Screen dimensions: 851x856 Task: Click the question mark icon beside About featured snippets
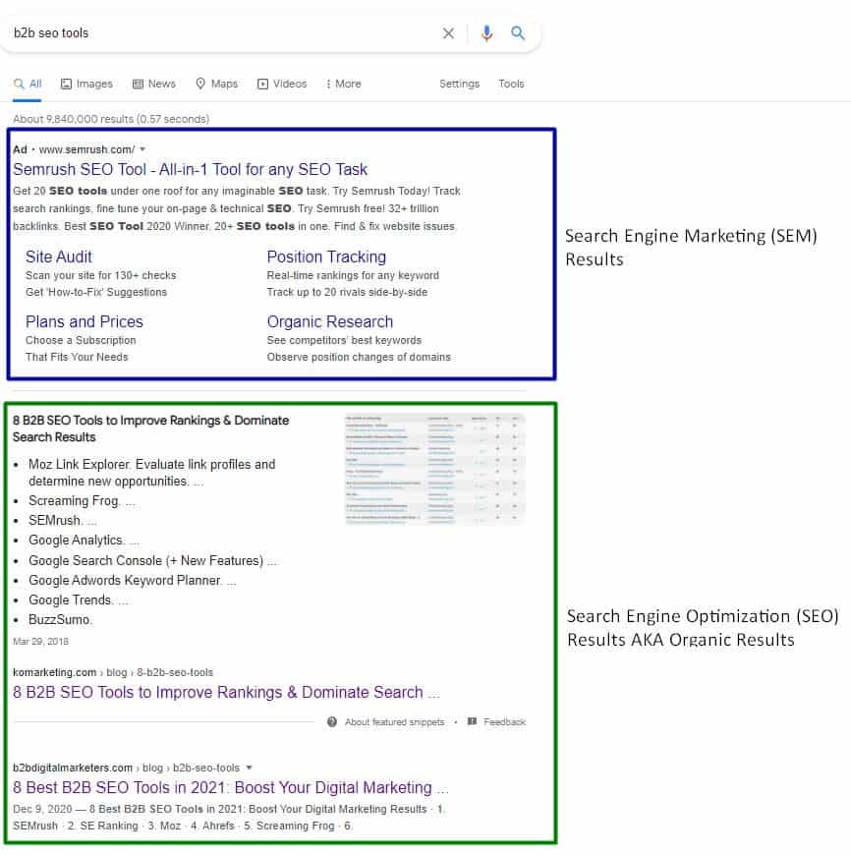pyautogui.click(x=332, y=721)
